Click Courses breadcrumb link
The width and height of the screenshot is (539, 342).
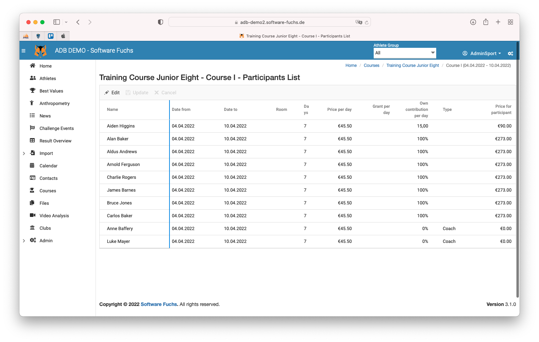(372, 65)
